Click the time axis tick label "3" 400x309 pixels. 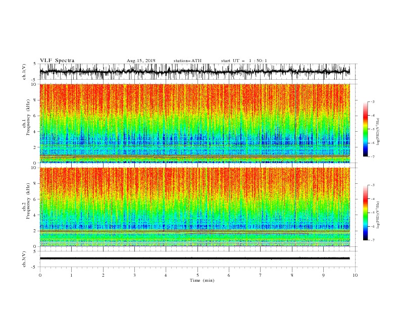coord(134,275)
